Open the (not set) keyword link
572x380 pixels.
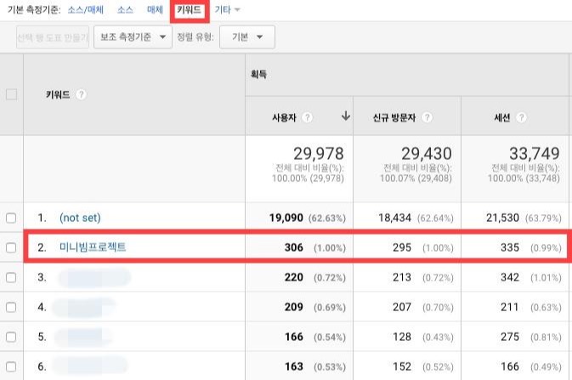pos(80,218)
